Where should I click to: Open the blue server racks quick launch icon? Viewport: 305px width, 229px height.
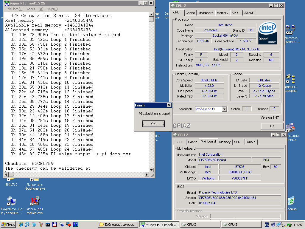coord(75,225)
